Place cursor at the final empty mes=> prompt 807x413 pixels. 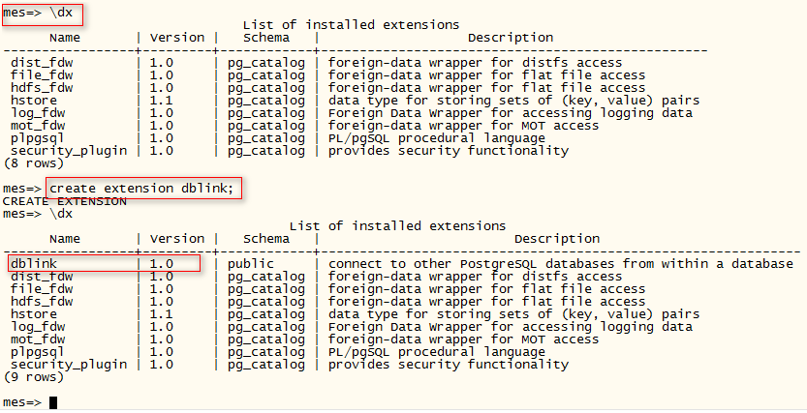[x=54, y=401]
